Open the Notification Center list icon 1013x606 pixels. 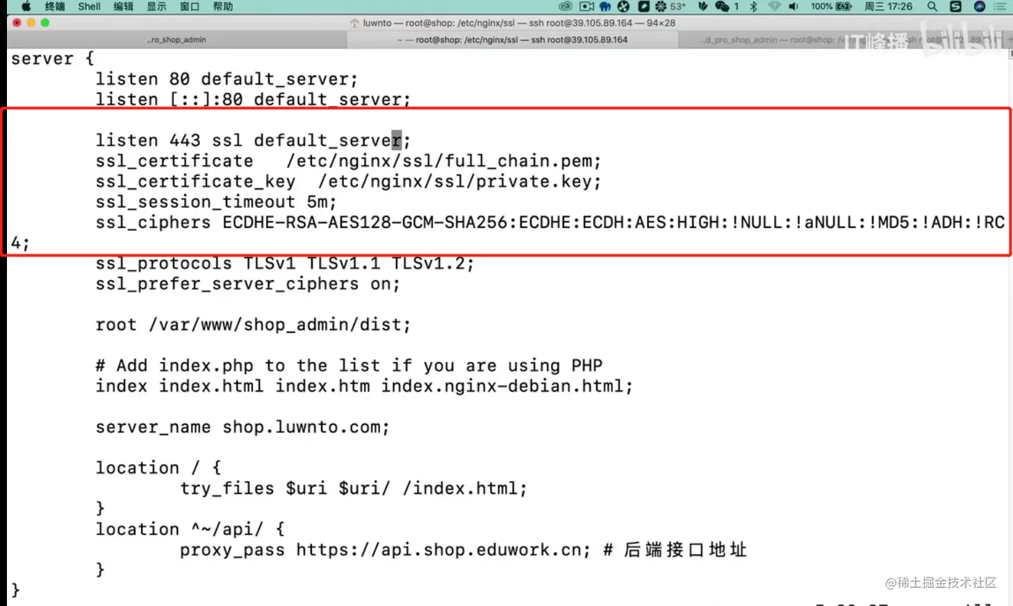coord(1000,6)
